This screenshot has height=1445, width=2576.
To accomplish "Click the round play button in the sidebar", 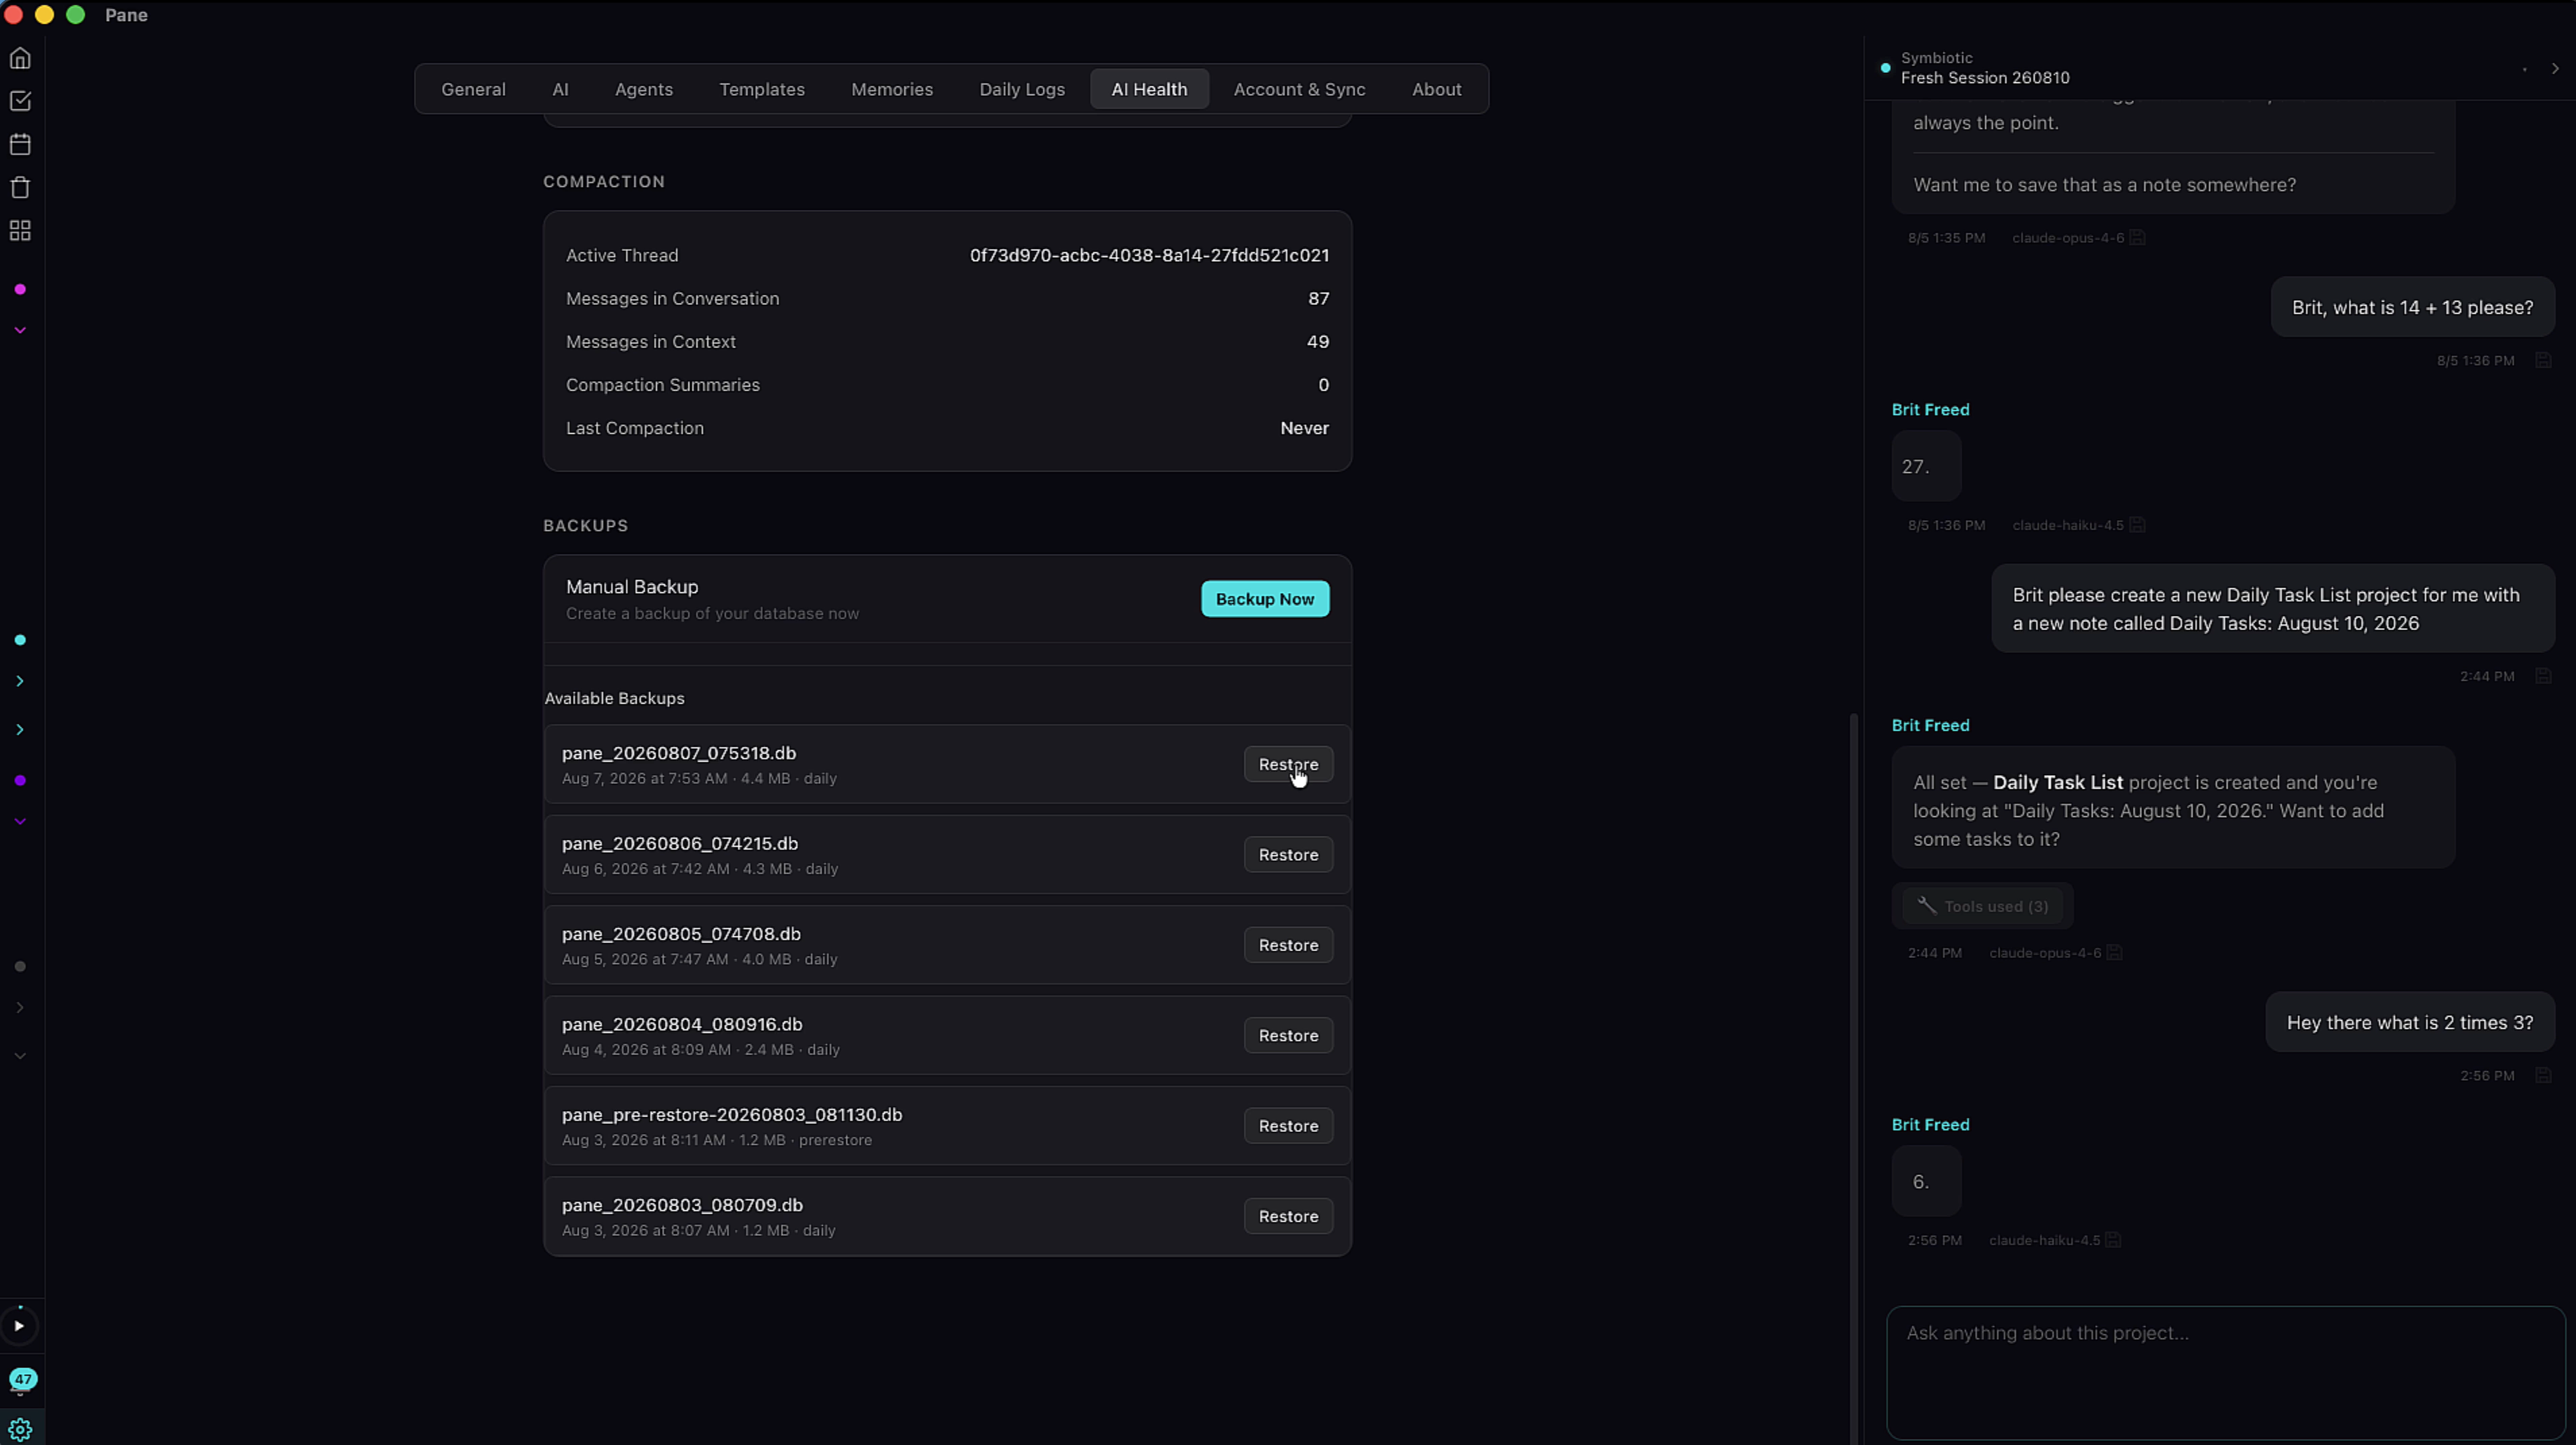I will (19, 1326).
